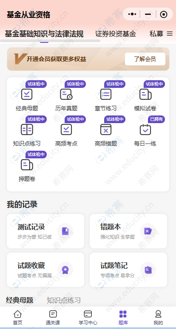Viewport: 176px width, 329px height.
Task: Open the 每日一练 calendar icon
Action: [145, 129]
